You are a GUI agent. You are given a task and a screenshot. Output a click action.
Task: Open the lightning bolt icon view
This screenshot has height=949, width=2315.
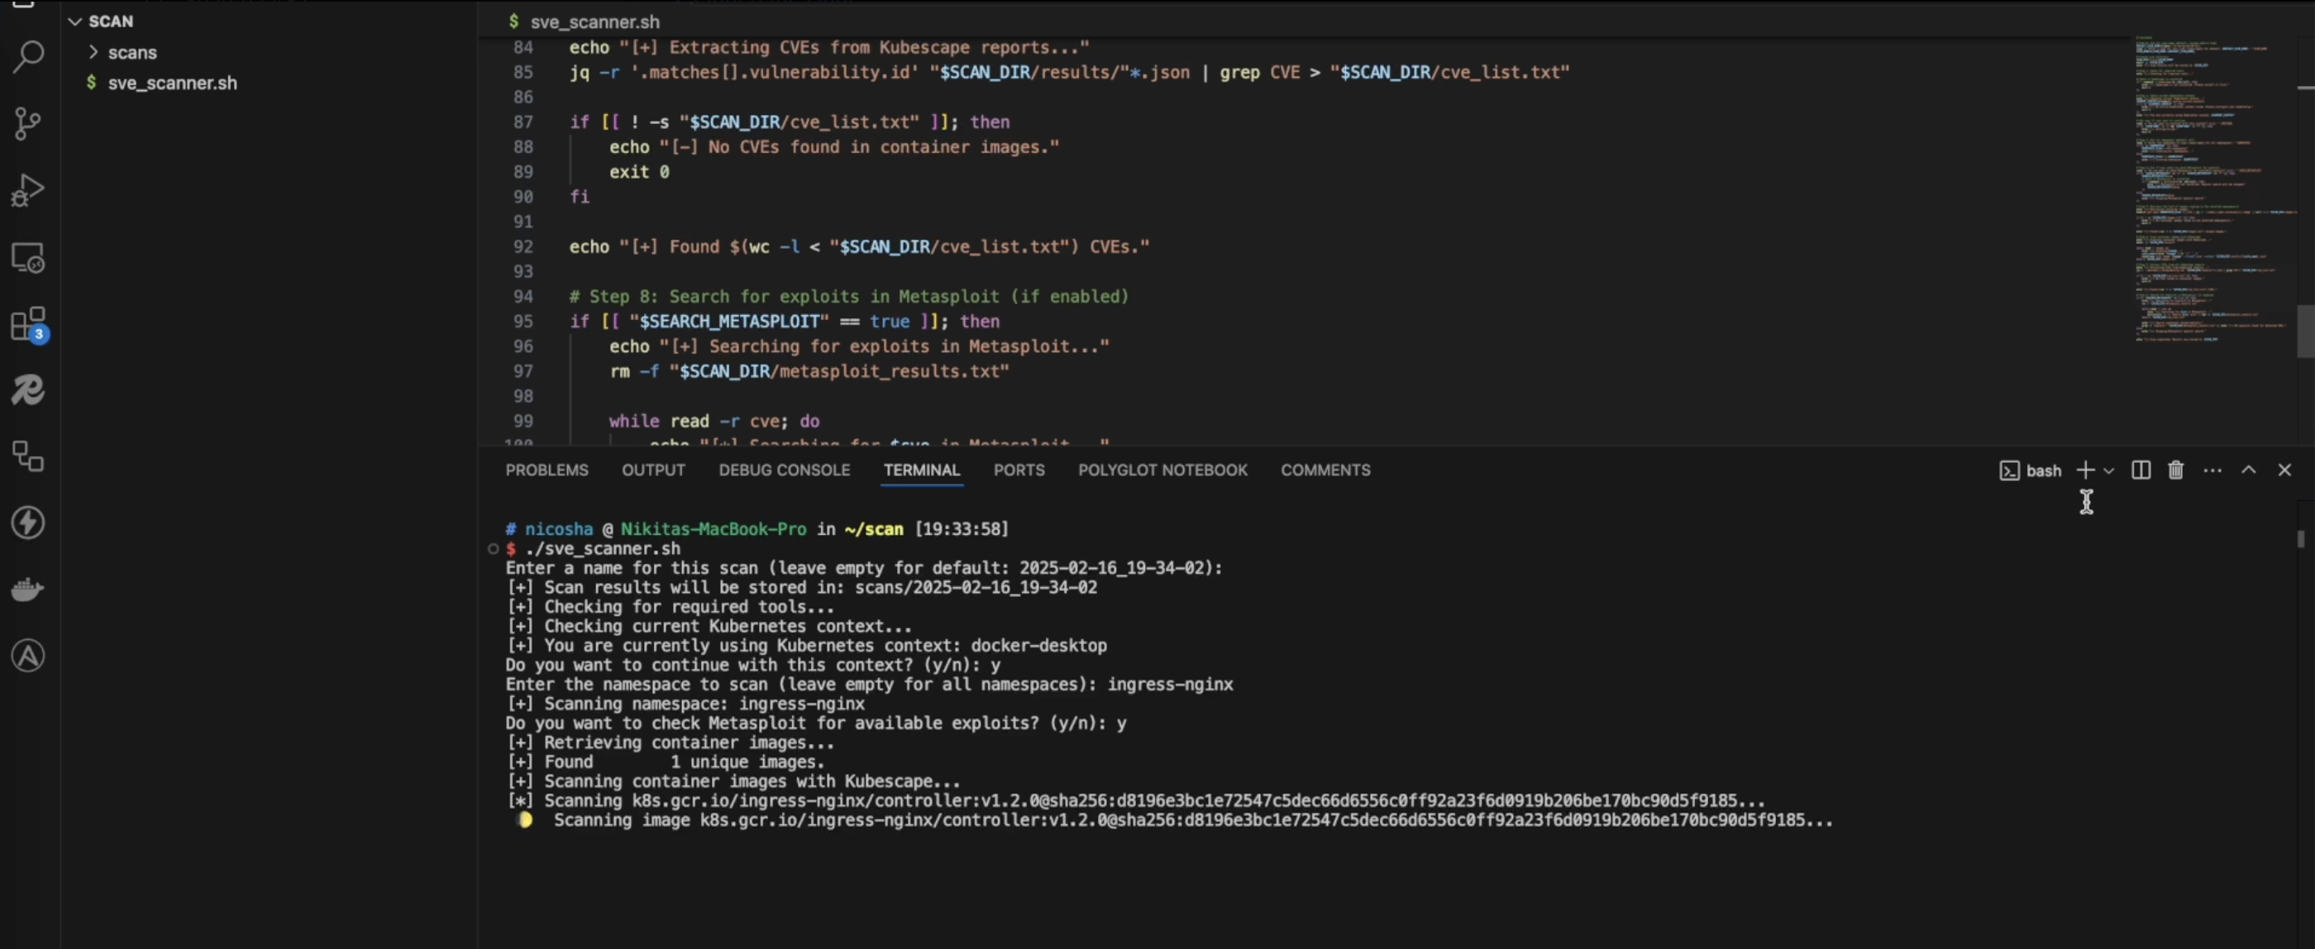(x=28, y=523)
